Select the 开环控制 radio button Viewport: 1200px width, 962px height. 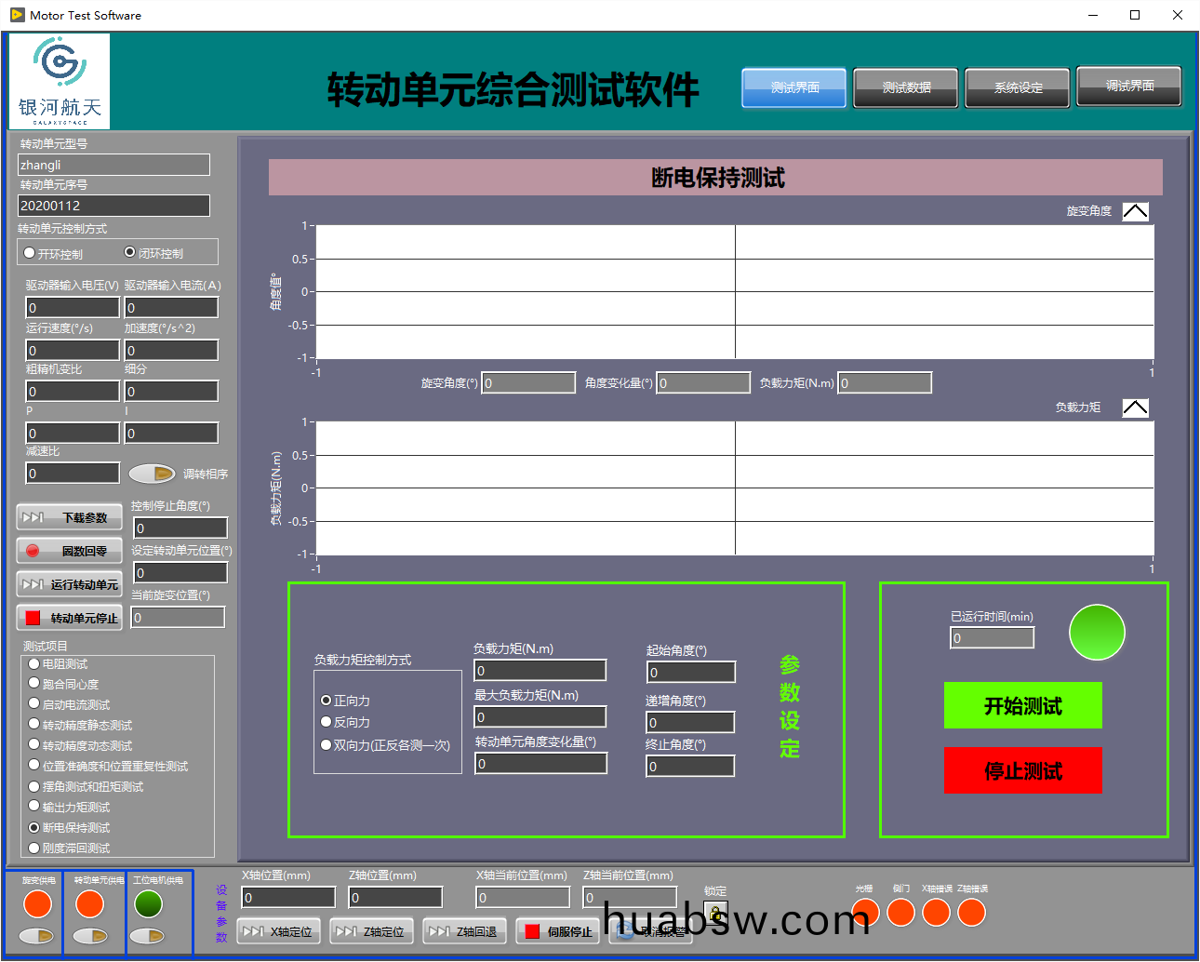coord(30,253)
